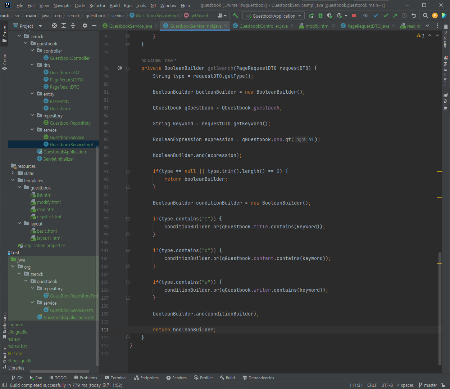
Task: Click the Project panel horizontal scrollbar
Action: (x=59, y=371)
